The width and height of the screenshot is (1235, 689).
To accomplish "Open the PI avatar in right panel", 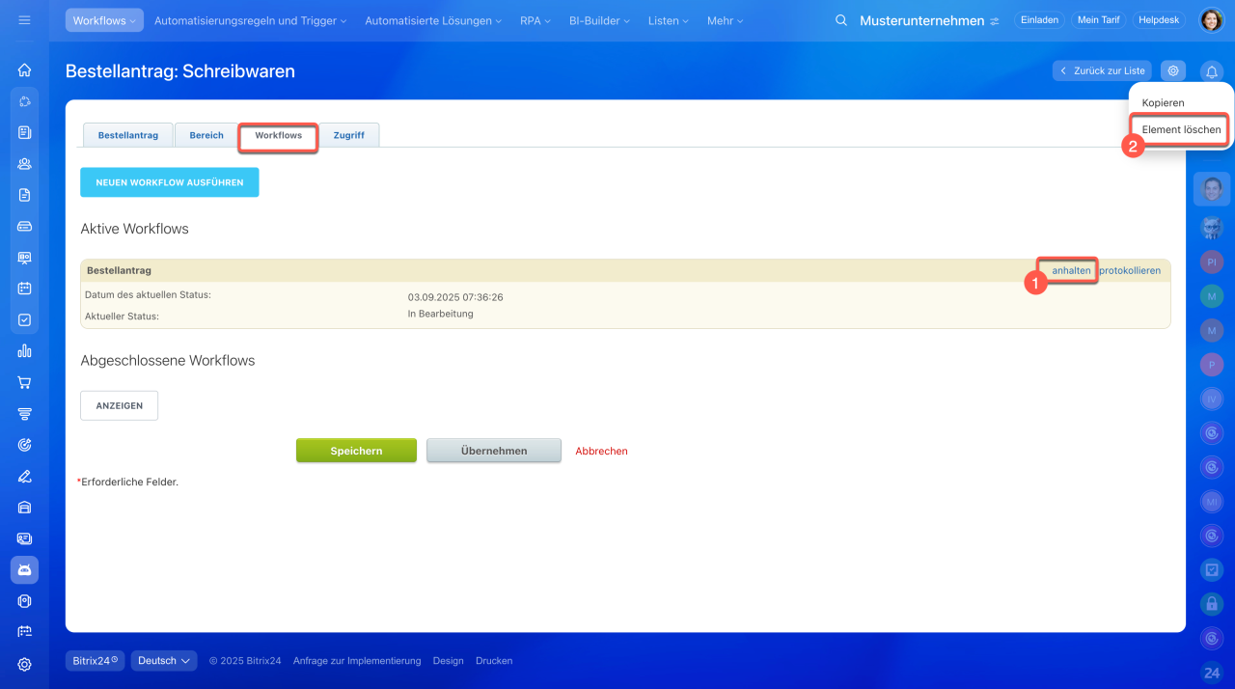I will click(1212, 262).
